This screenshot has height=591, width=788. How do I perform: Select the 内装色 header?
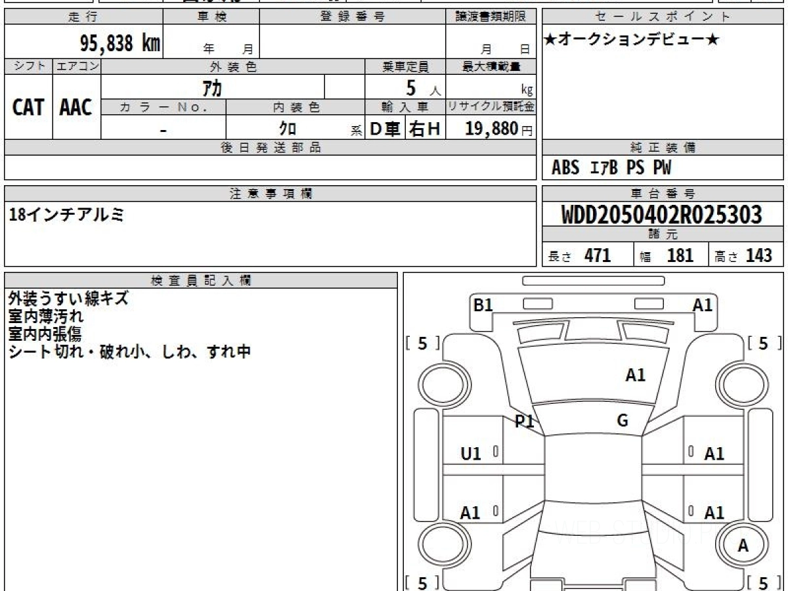coord(295,107)
